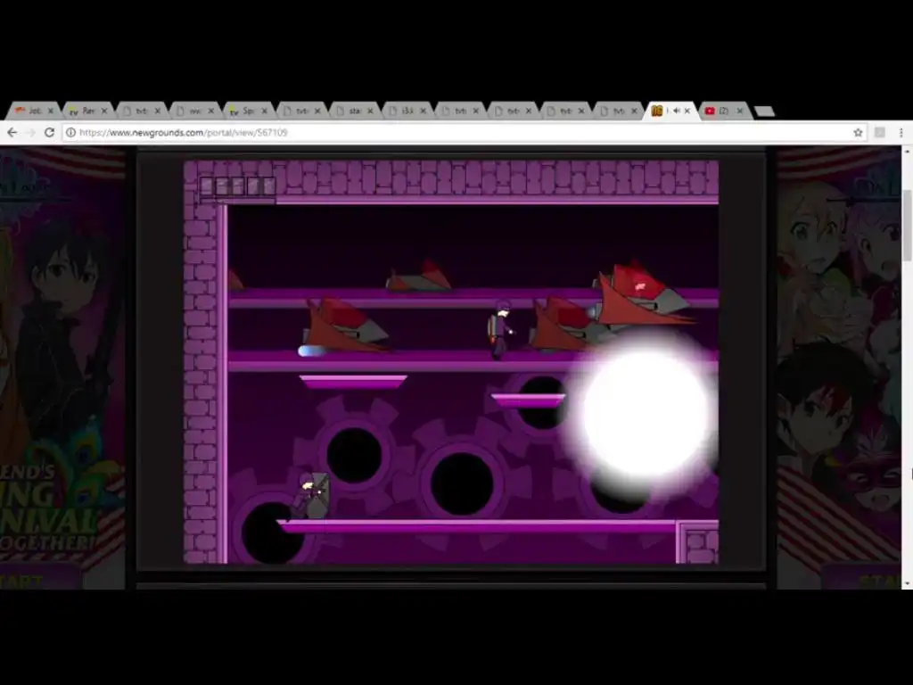This screenshot has height=685, width=913.
Task: Click the browser forward arrow
Action: 31,133
